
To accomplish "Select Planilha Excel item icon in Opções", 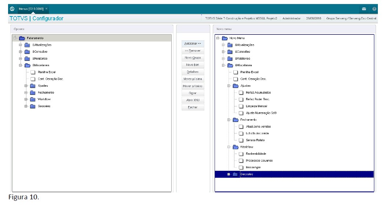I will point(33,72).
